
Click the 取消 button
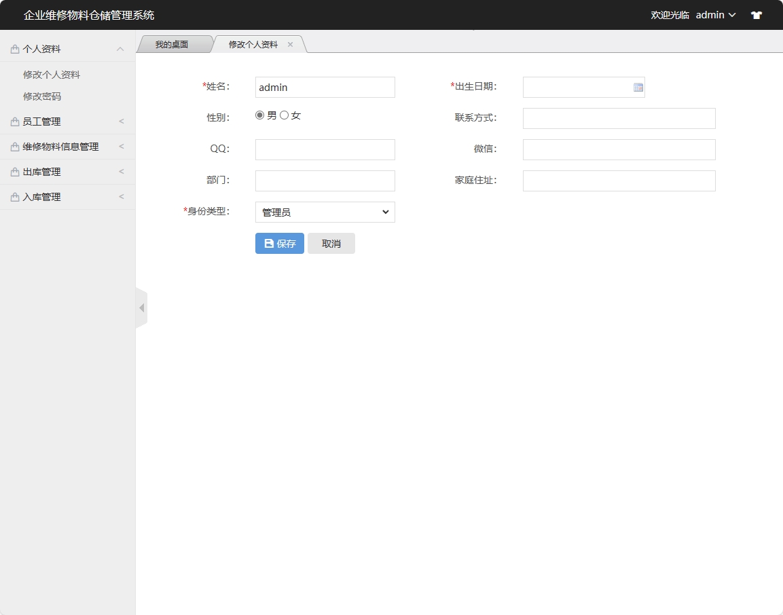pos(331,243)
